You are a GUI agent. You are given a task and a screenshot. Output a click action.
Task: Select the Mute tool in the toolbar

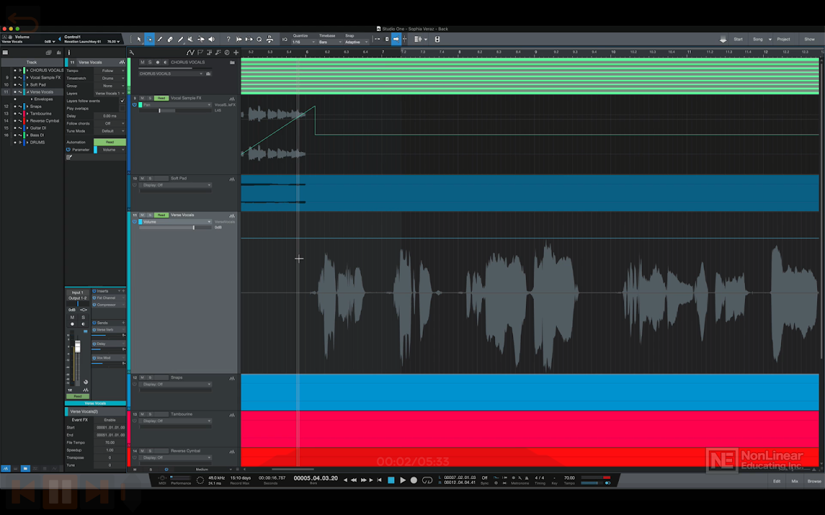tap(190, 39)
